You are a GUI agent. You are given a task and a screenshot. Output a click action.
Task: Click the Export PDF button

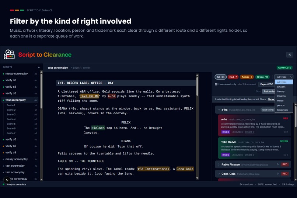(266, 84)
